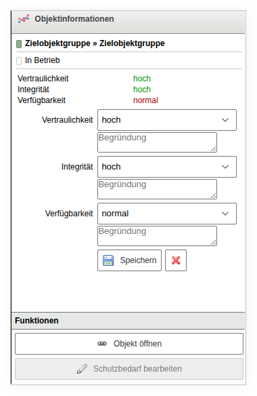
Task: Click the Speichern button
Action: [129, 260]
